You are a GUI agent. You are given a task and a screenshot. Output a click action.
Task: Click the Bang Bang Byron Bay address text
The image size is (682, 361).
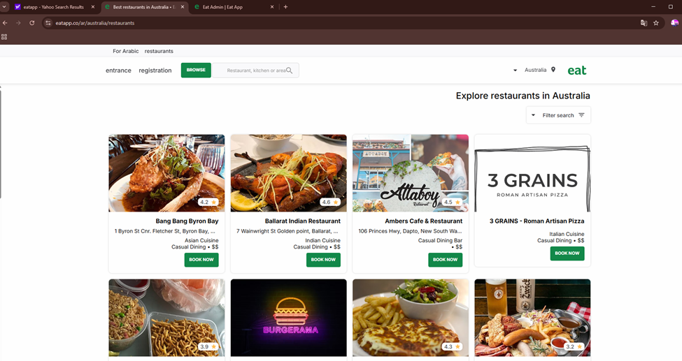tap(165, 231)
